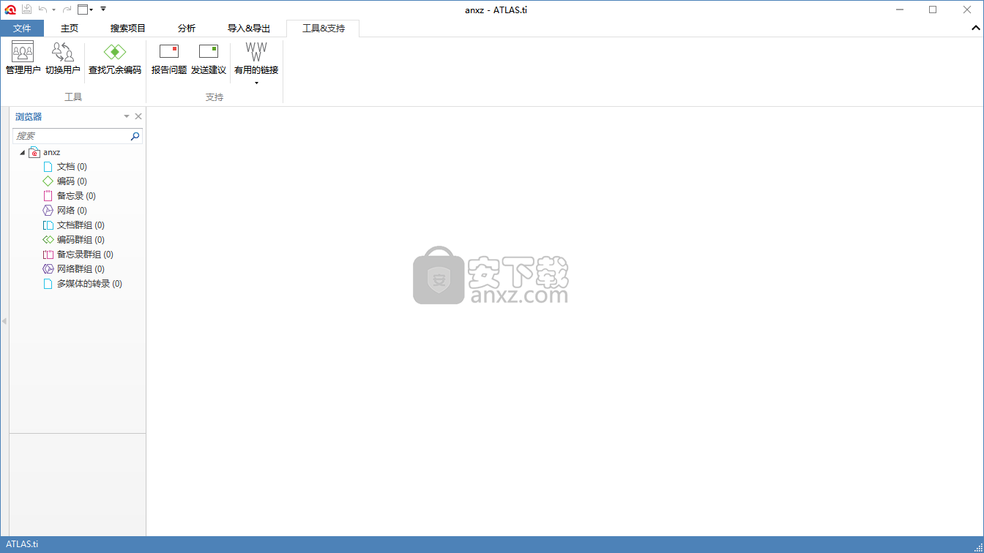Collapse the anxz project tree node
The image size is (984, 553).
click(22, 152)
